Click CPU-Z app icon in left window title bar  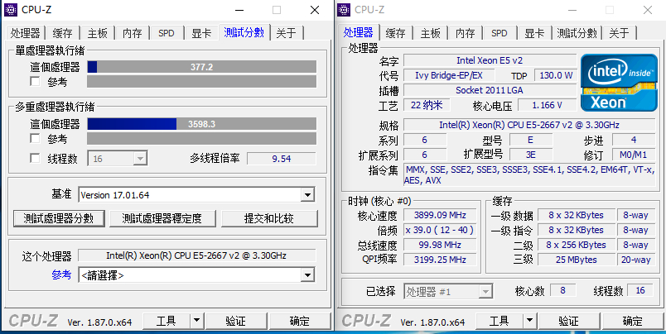pos(11,10)
